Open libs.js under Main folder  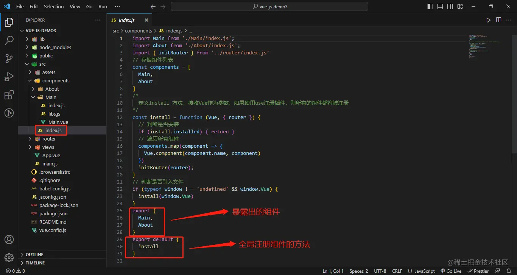[x=54, y=114]
